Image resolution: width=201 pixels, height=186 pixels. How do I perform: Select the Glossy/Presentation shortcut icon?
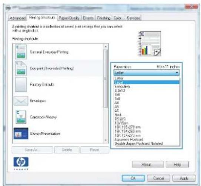click(21, 134)
